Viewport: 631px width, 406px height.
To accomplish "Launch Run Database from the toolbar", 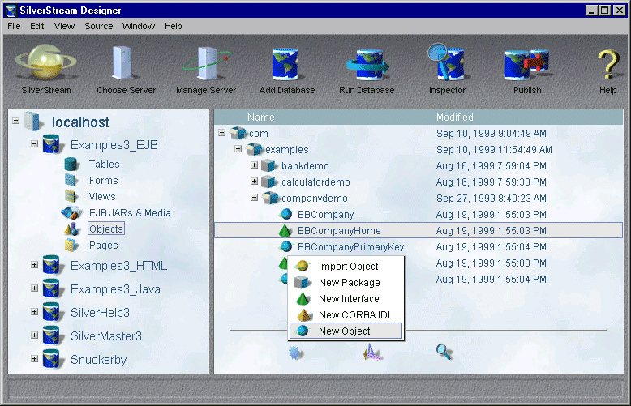I will (x=367, y=64).
